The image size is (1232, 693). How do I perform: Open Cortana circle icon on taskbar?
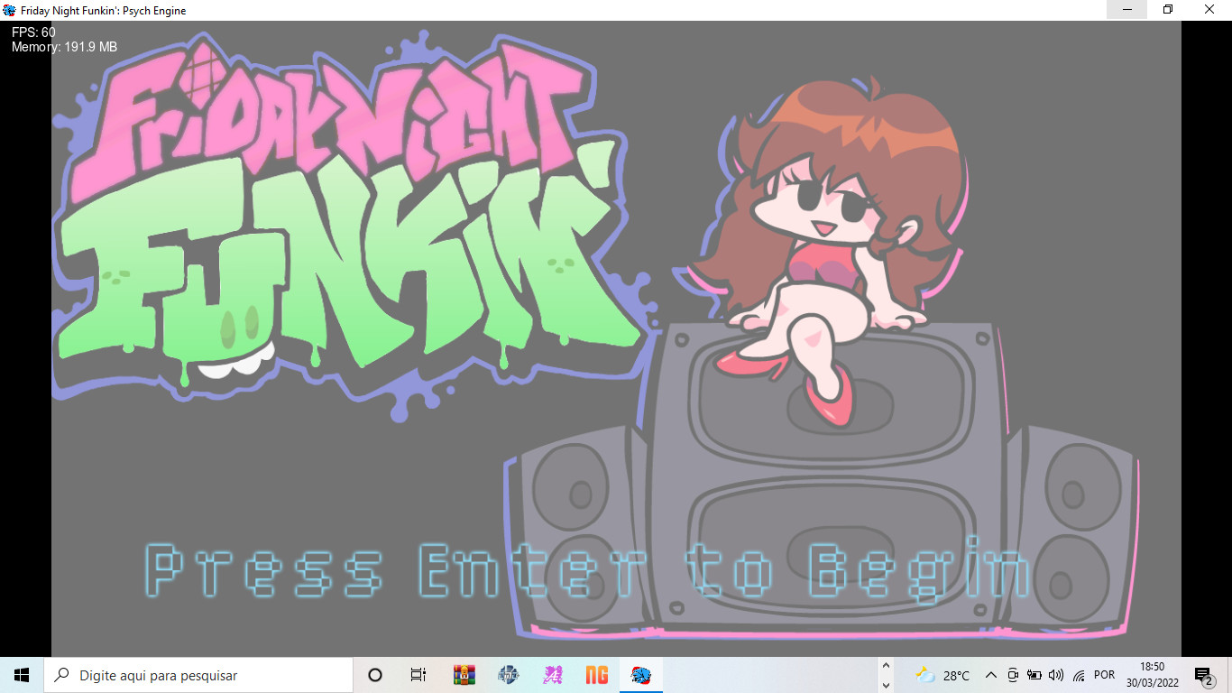coord(375,675)
